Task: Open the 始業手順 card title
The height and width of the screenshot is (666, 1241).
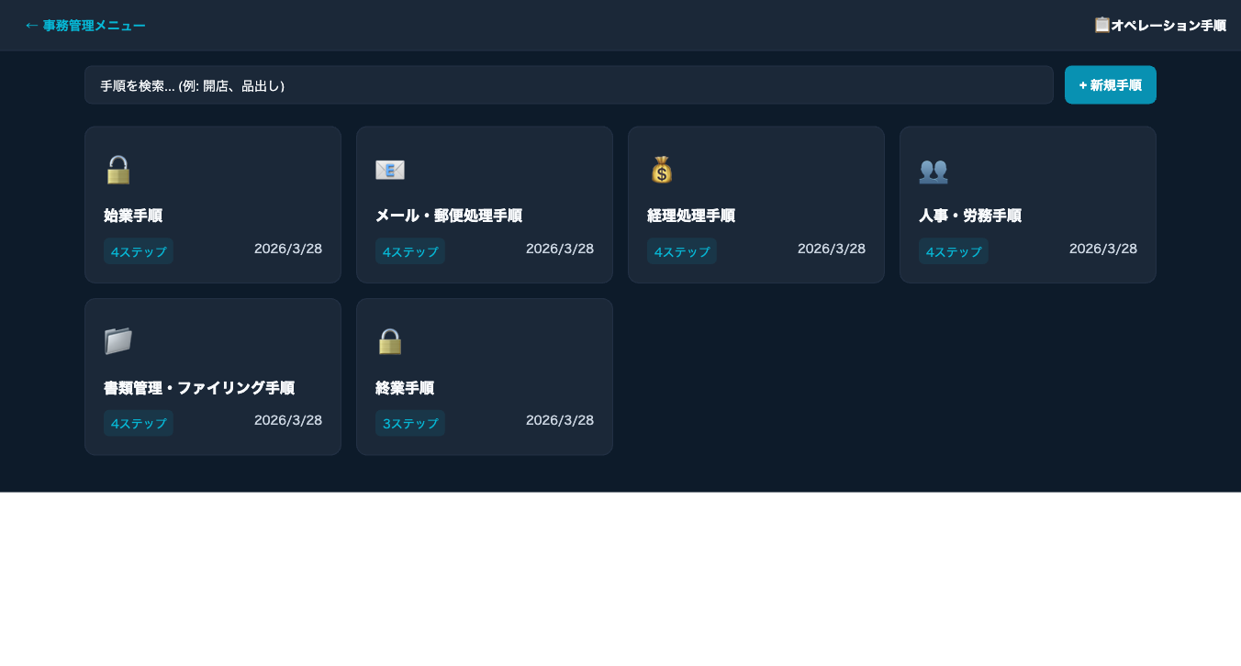Action: tap(133, 216)
